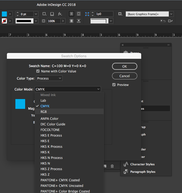Image resolution: width=182 pixels, height=193 pixels.
Task: Open the Corner Options icon in the control bar
Action: point(44,14)
